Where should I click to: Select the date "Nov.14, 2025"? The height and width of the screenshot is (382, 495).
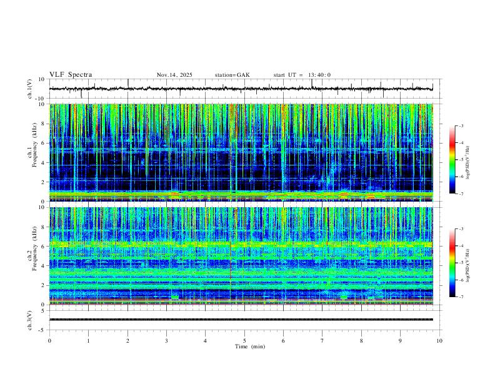pos(174,75)
